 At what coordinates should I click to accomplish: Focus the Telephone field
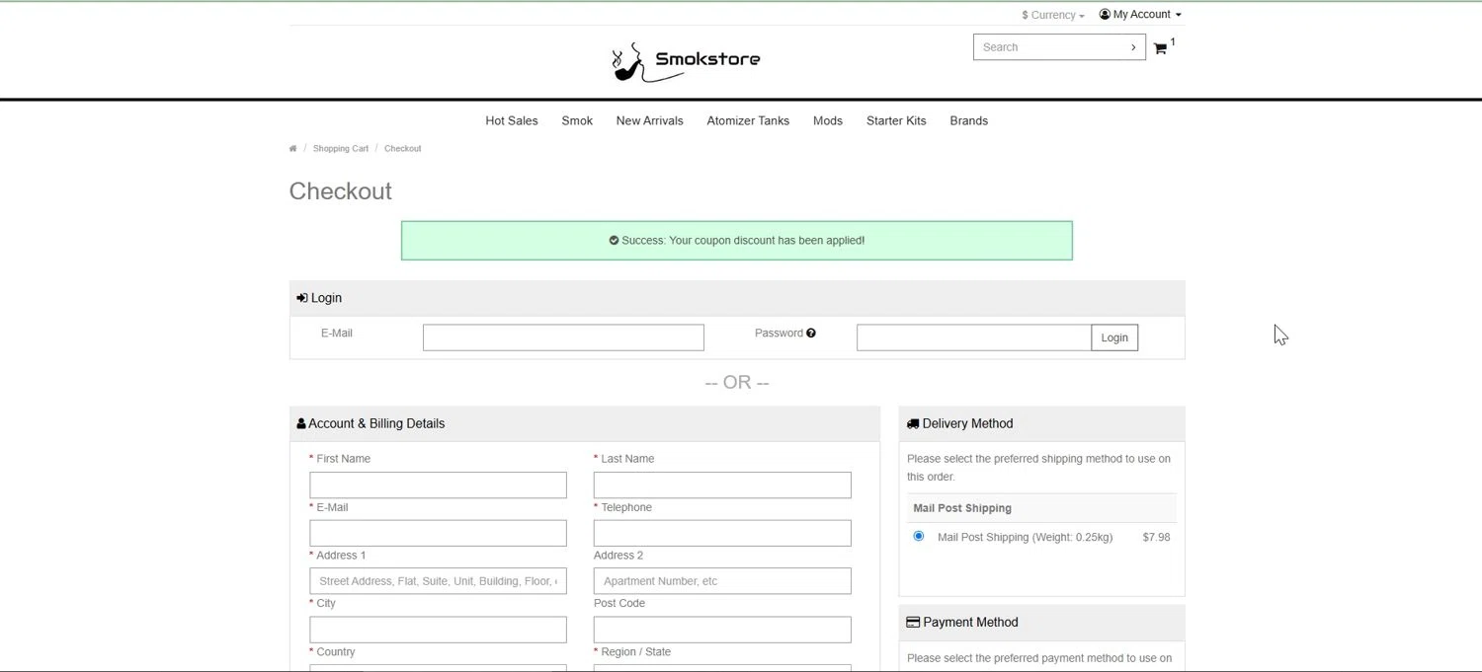[x=722, y=534]
